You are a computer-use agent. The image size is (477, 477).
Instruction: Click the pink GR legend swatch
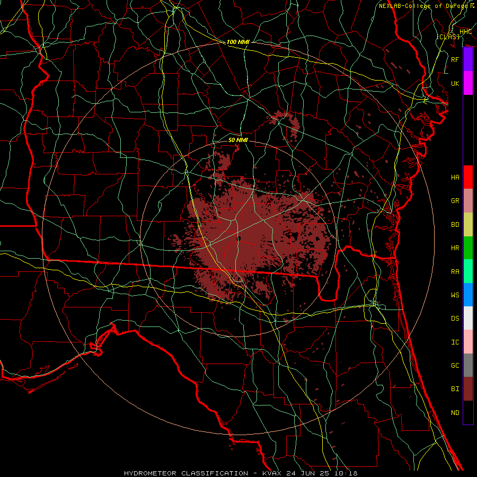tap(468, 201)
